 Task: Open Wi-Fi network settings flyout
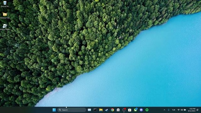tap(178, 110)
